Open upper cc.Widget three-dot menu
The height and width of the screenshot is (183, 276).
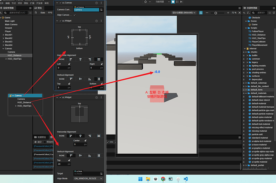pos(101,21)
